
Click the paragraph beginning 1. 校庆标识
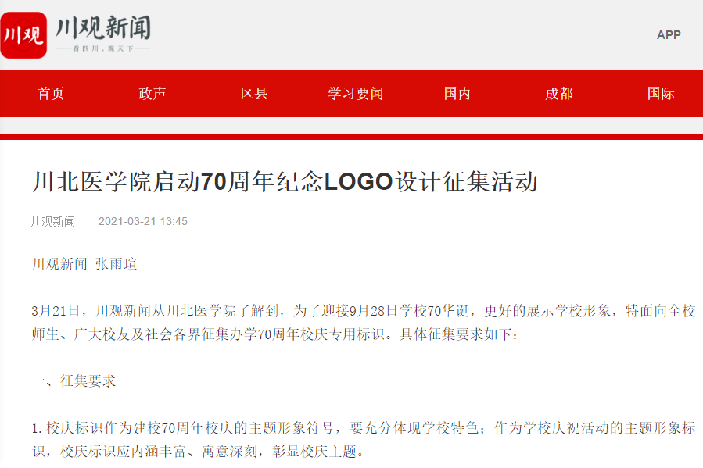point(364,440)
